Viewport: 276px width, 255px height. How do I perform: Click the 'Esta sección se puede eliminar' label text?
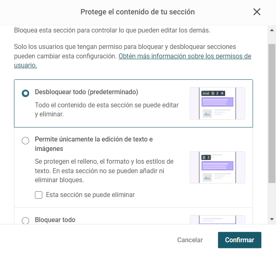pyautogui.click(x=90, y=195)
